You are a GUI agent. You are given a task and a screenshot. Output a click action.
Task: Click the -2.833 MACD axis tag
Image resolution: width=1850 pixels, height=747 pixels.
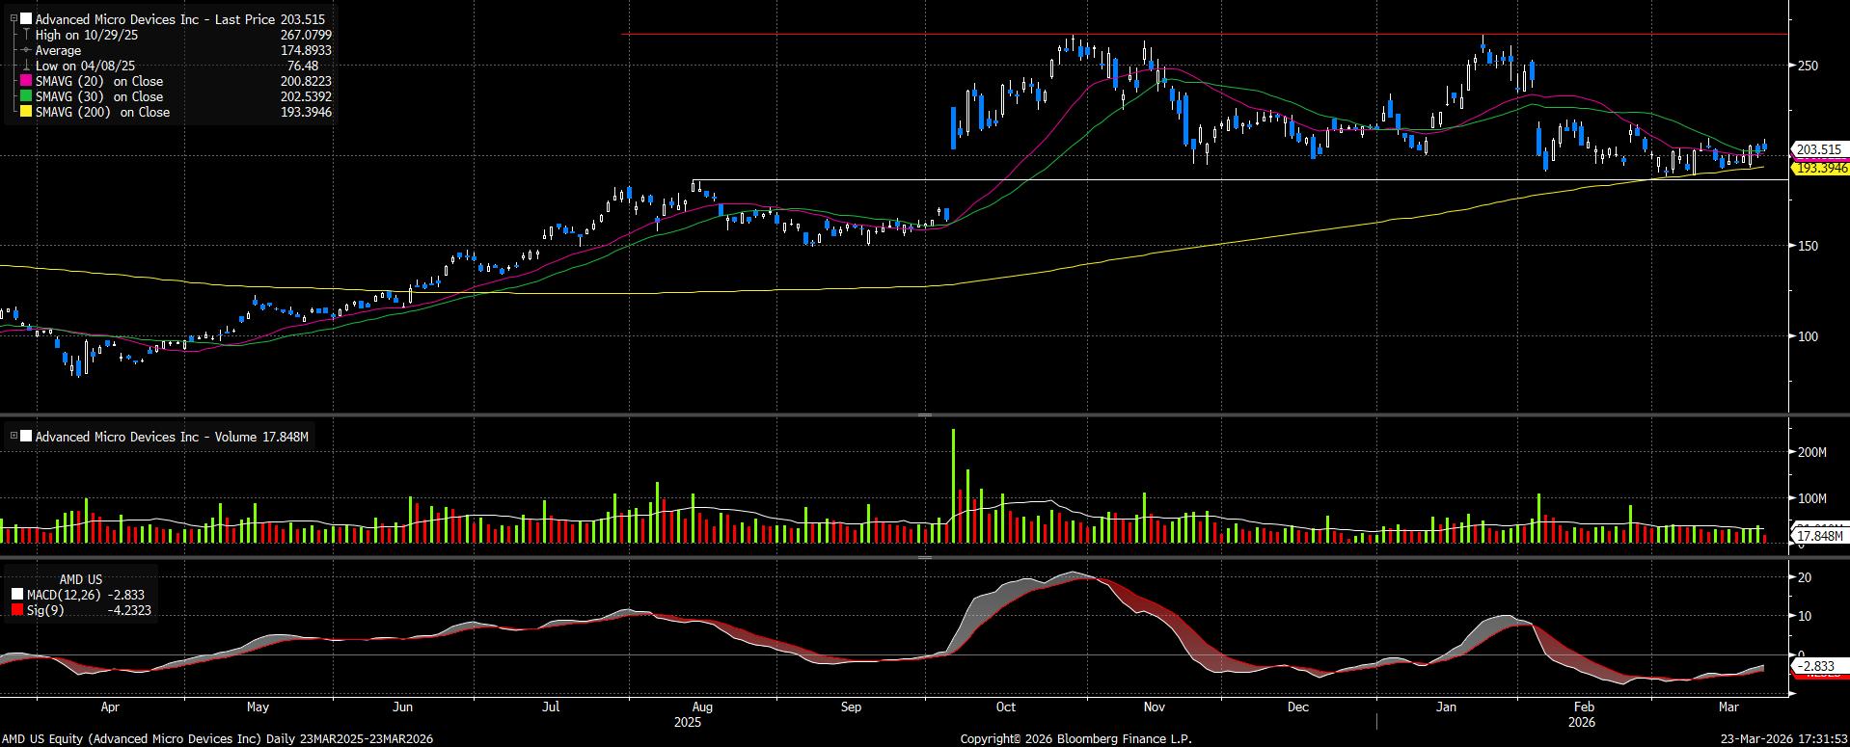(x=1818, y=666)
